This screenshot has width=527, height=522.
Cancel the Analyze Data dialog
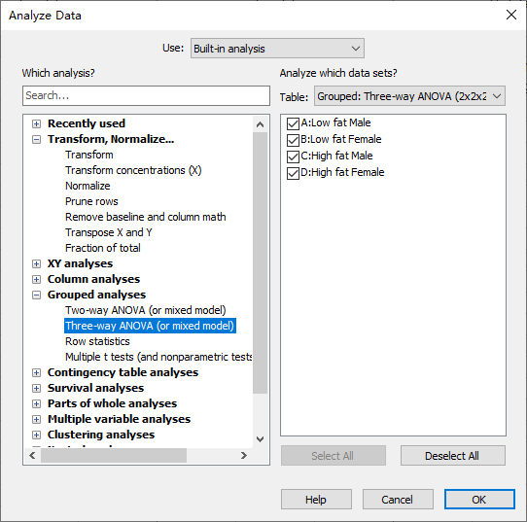(x=398, y=500)
